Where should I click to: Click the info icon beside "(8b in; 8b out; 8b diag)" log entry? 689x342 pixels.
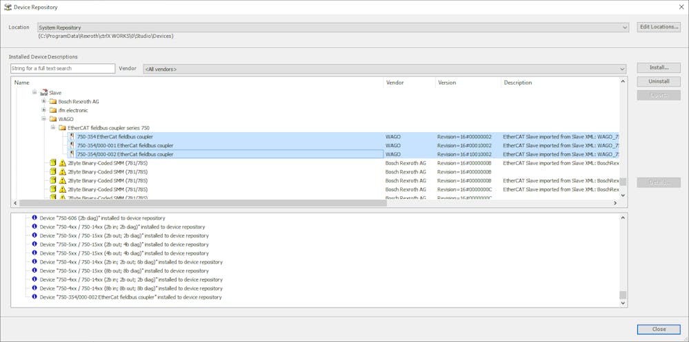(x=34, y=288)
